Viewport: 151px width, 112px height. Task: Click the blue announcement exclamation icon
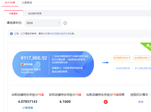11,34
